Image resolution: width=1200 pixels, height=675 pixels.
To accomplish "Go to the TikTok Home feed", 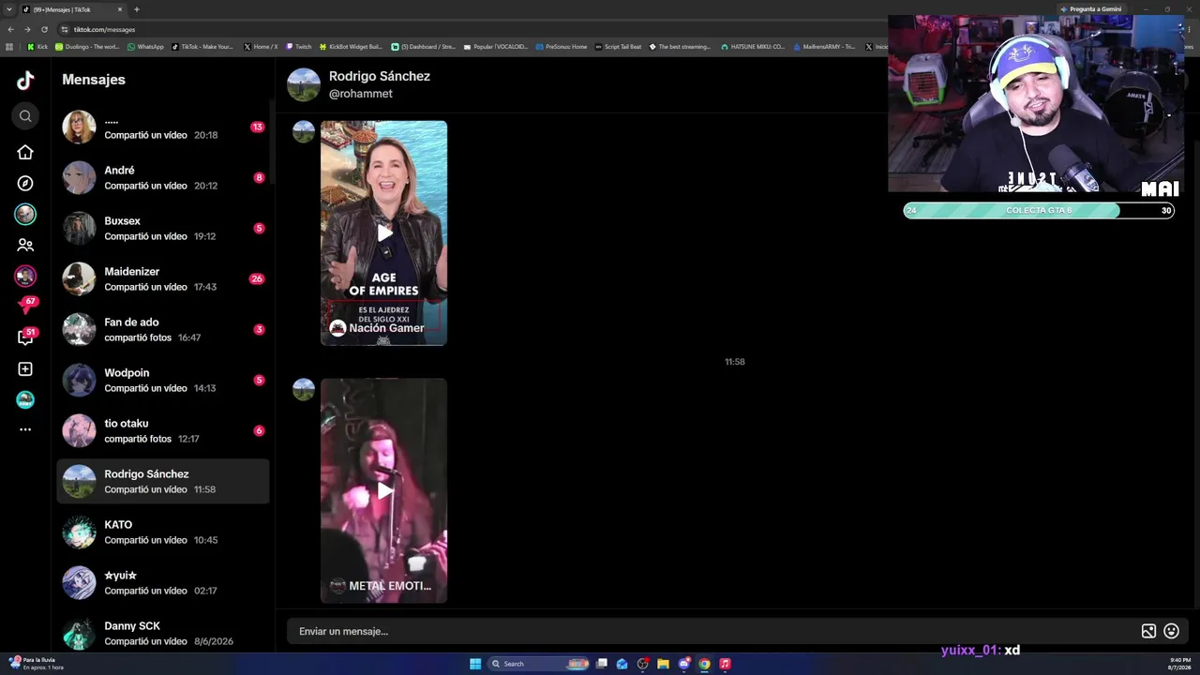I will point(25,152).
